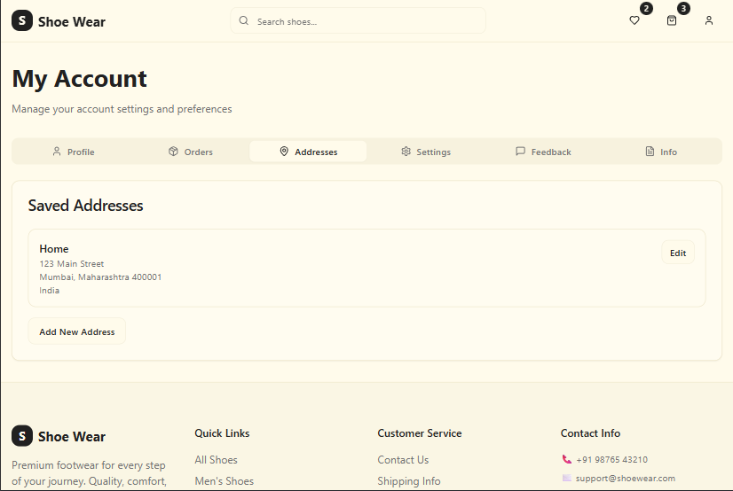The width and height of the screenshot is (733, 491).
Task: Follow the All Shoes footer link
Action: (x=216, y=460)
